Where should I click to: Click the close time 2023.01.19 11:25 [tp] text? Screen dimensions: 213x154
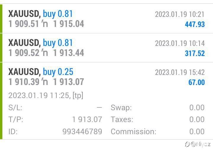(x=46, y=95)
